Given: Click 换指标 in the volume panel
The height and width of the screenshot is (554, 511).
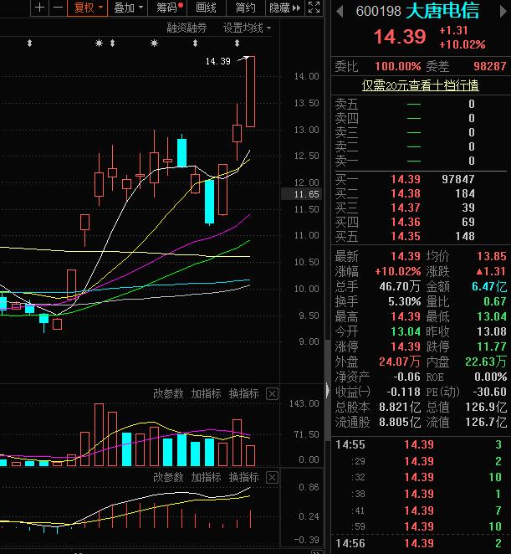Looking at the screenshot, I should pyautogui.click(x=243, y=393).
